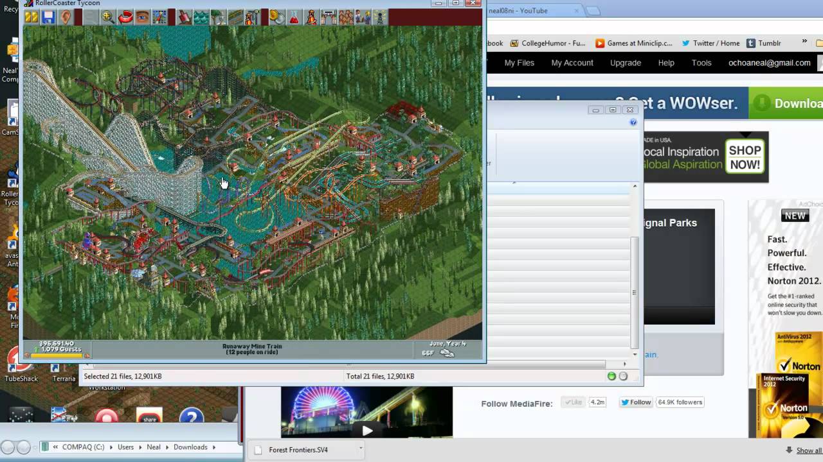Click green status icon in Explorer status bar
Viewport: 823px width, 462px height.
coord(611,376)
